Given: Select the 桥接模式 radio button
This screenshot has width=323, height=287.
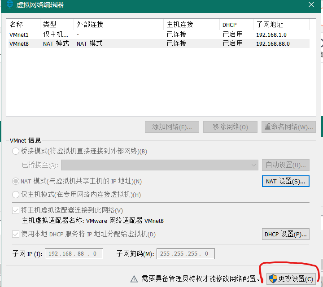Looking at the screenshot, I should coord(16,151).
